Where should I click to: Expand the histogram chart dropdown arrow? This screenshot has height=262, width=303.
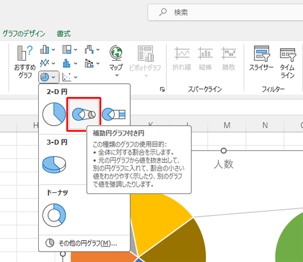(x=76, y=63)
